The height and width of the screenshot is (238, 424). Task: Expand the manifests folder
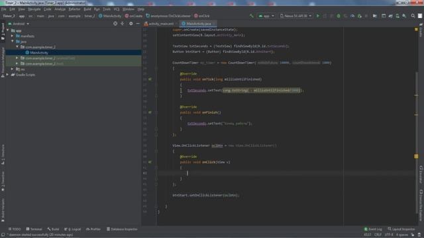12,36
